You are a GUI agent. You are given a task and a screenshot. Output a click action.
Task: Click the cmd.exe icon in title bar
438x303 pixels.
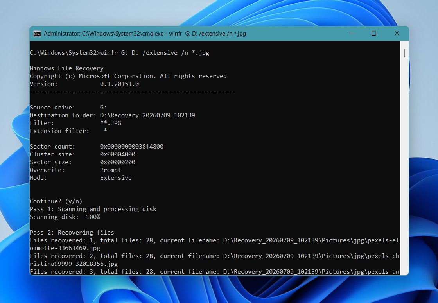pos(37,34)
